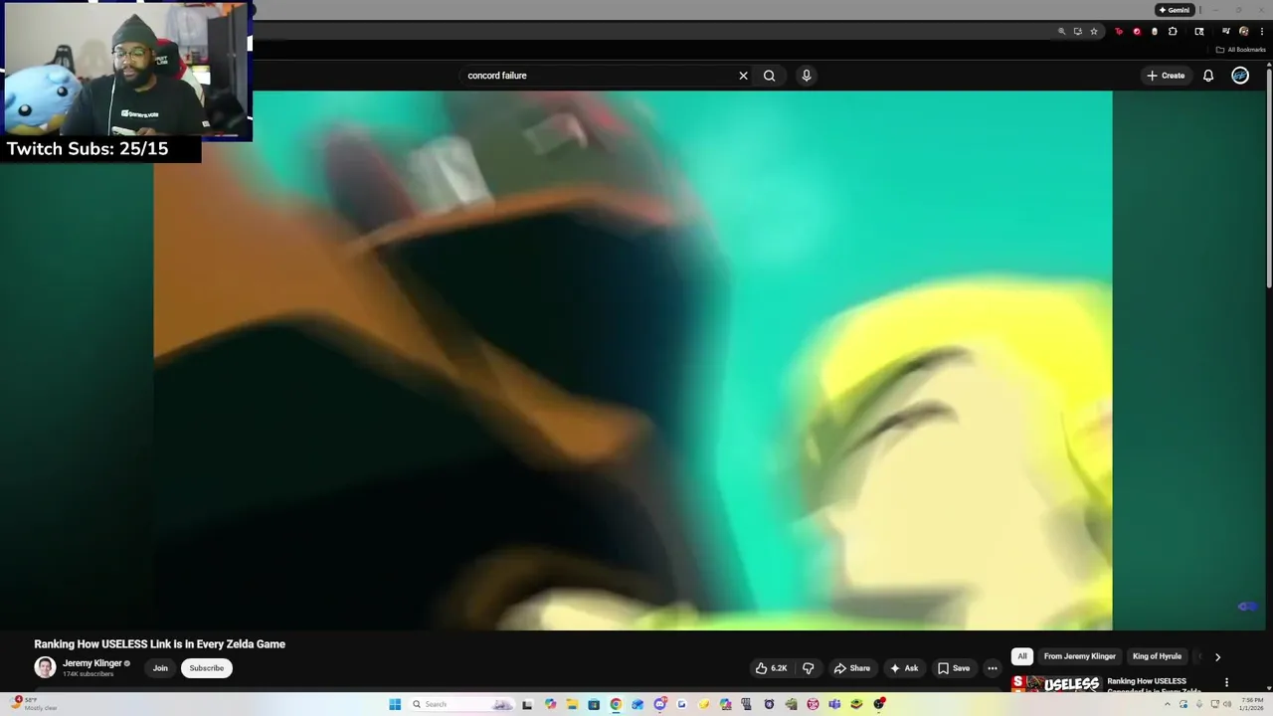This screenshot has height=716, width=1273.
Task: Open options menu for recommended video
Action: tap(1226, 682)
